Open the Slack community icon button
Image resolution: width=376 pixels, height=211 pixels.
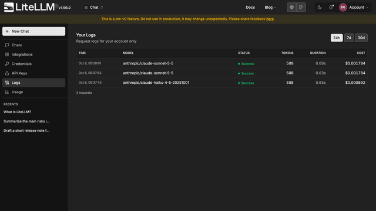click(291, 8)
